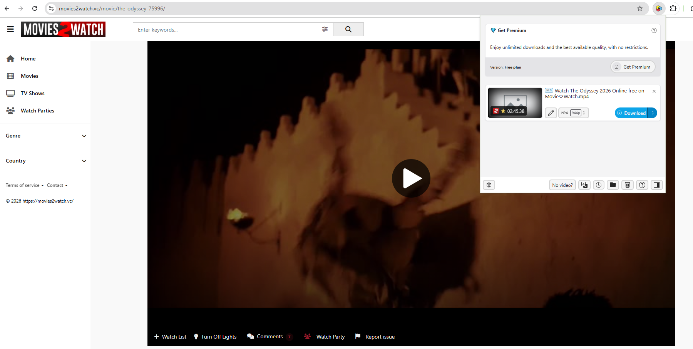Click the video downloader extension icon

(x=659, y=8)
